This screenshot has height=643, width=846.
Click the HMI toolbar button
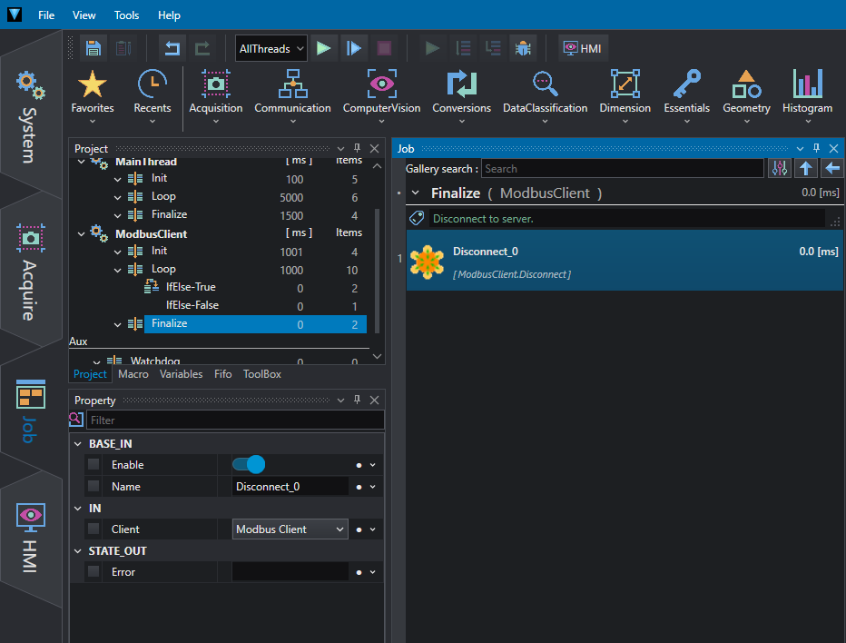583,49
